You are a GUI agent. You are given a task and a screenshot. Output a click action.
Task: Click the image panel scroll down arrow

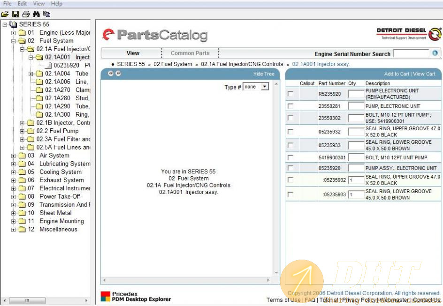pyautogui.click(x=276, y=272)
